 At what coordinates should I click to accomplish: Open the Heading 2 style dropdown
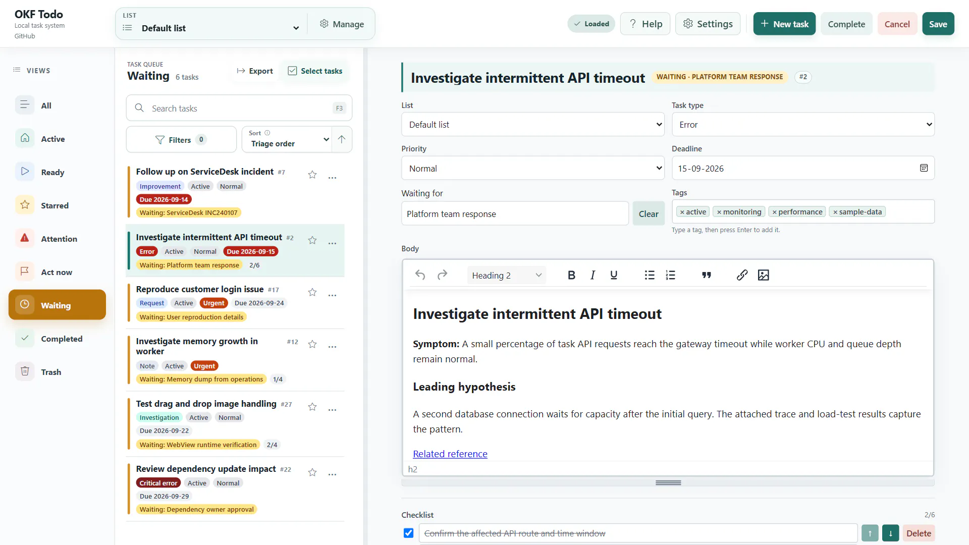click(x=506, y=275)
